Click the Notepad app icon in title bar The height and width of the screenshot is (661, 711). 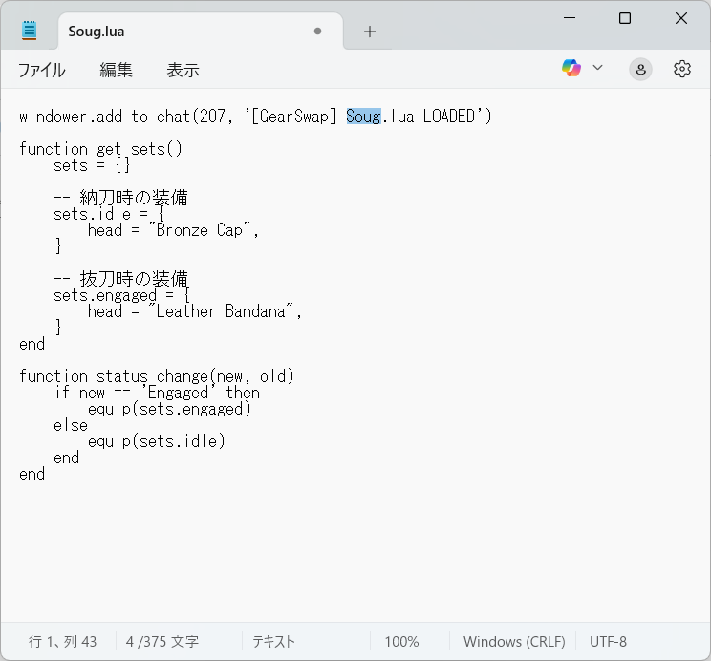30,31
